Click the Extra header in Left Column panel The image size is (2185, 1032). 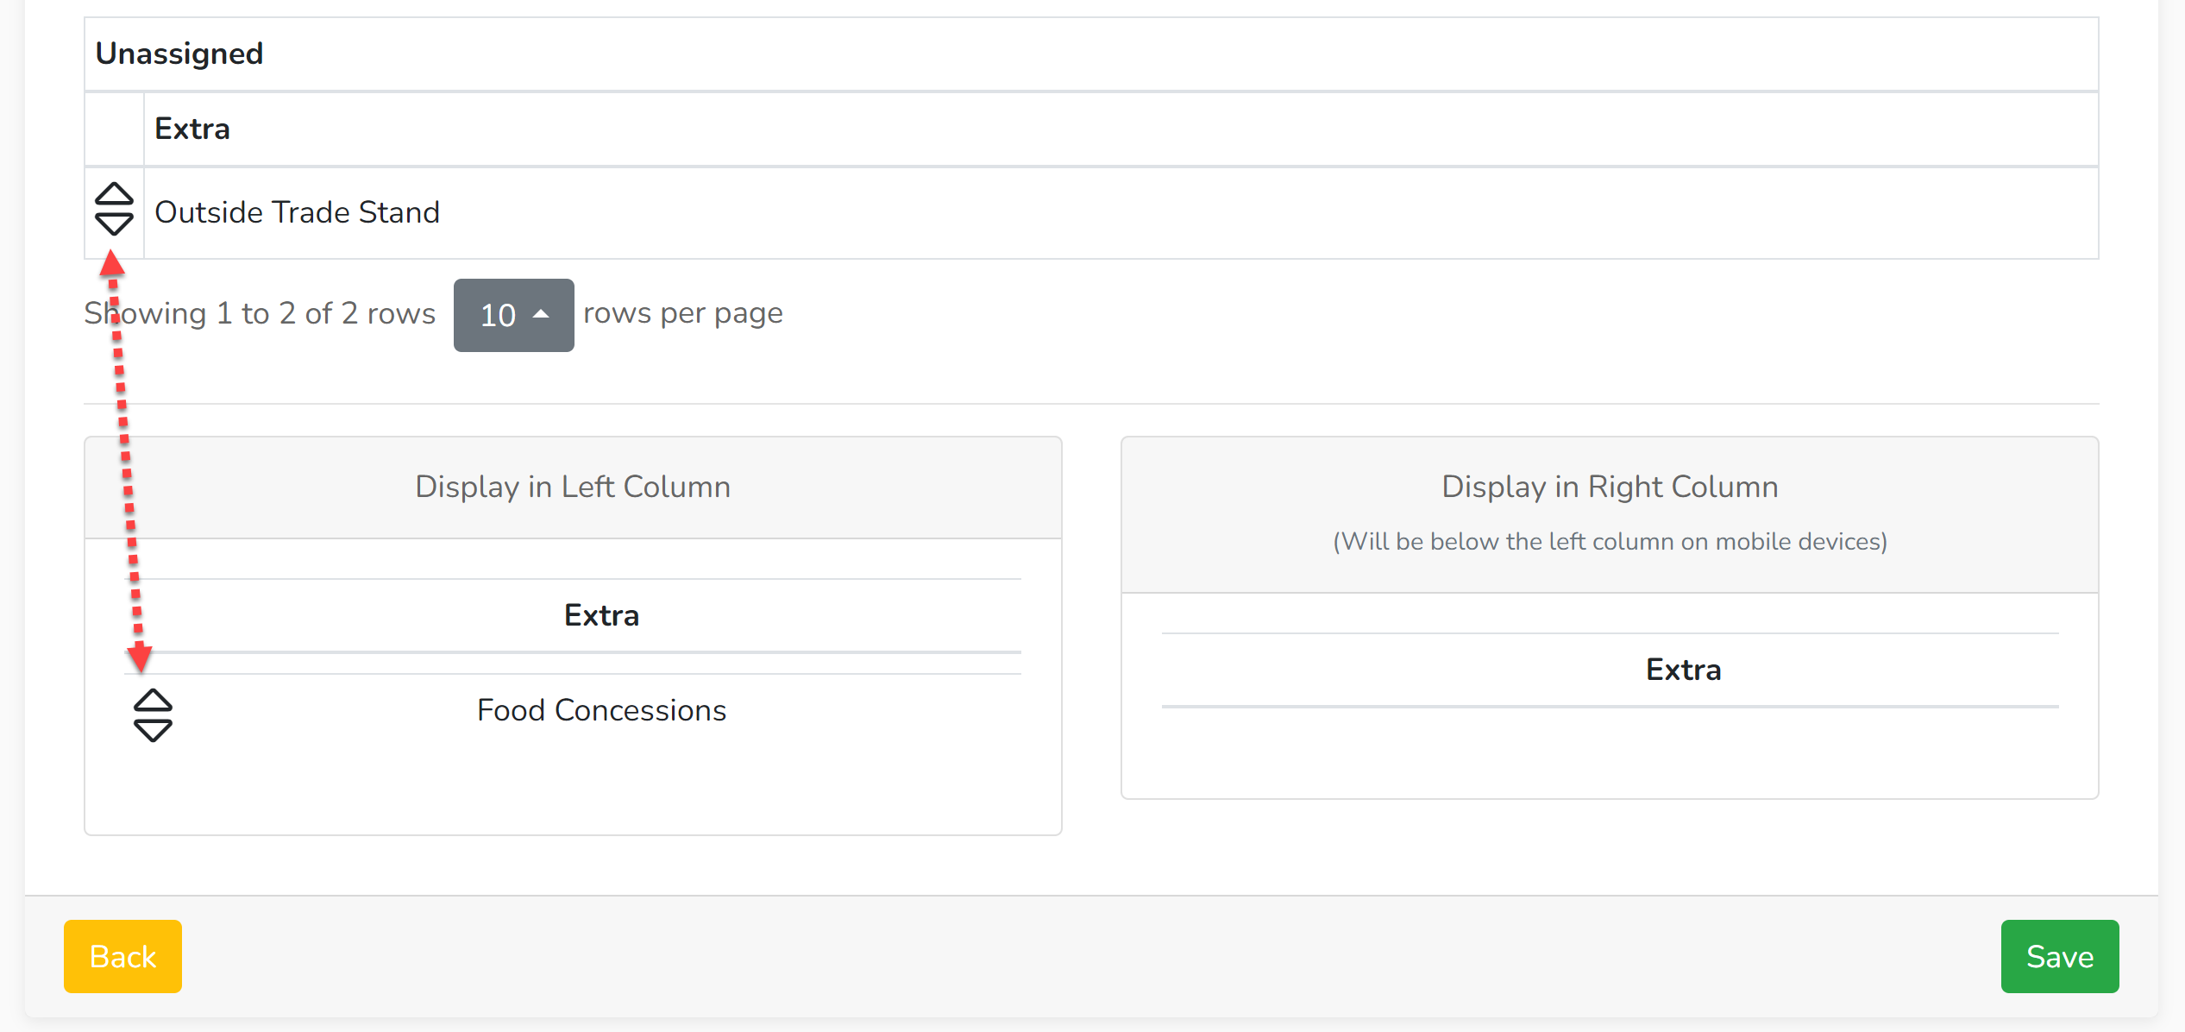click(601, 615)
